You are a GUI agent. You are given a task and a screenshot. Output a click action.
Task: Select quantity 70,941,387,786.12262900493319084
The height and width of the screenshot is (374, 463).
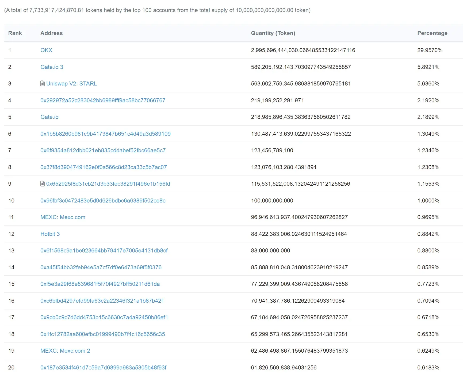click(x=298, y=301)
